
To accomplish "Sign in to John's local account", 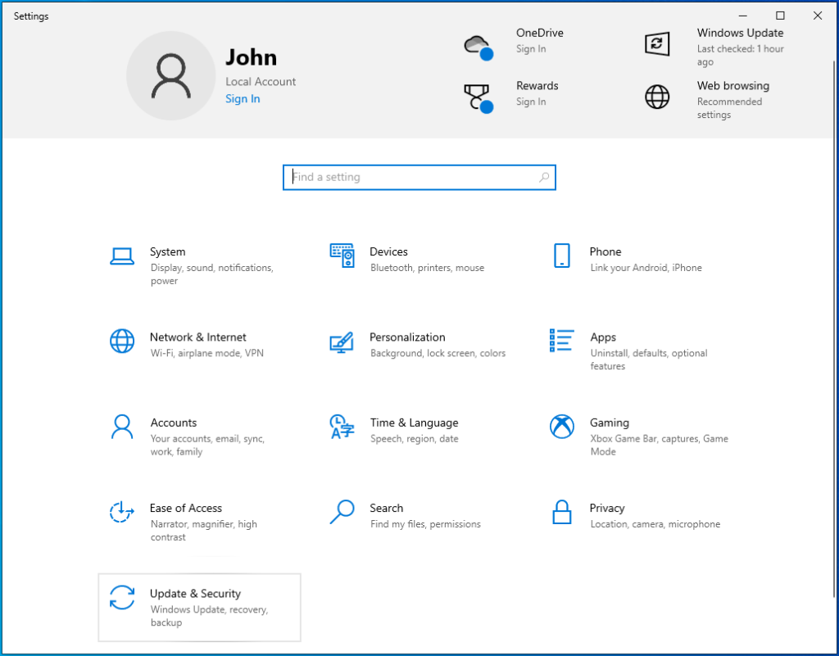I will [x=243, y=98].
